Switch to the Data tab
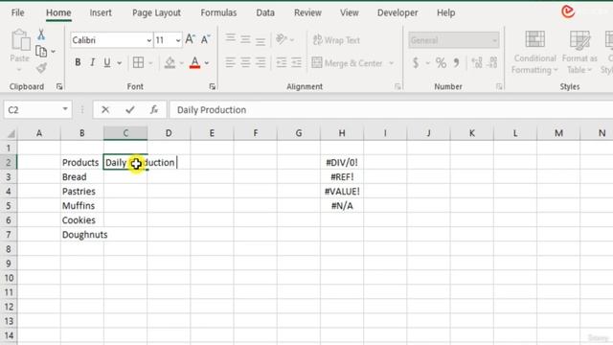This screenshot has height=345, width=613. tap(265, 12)
